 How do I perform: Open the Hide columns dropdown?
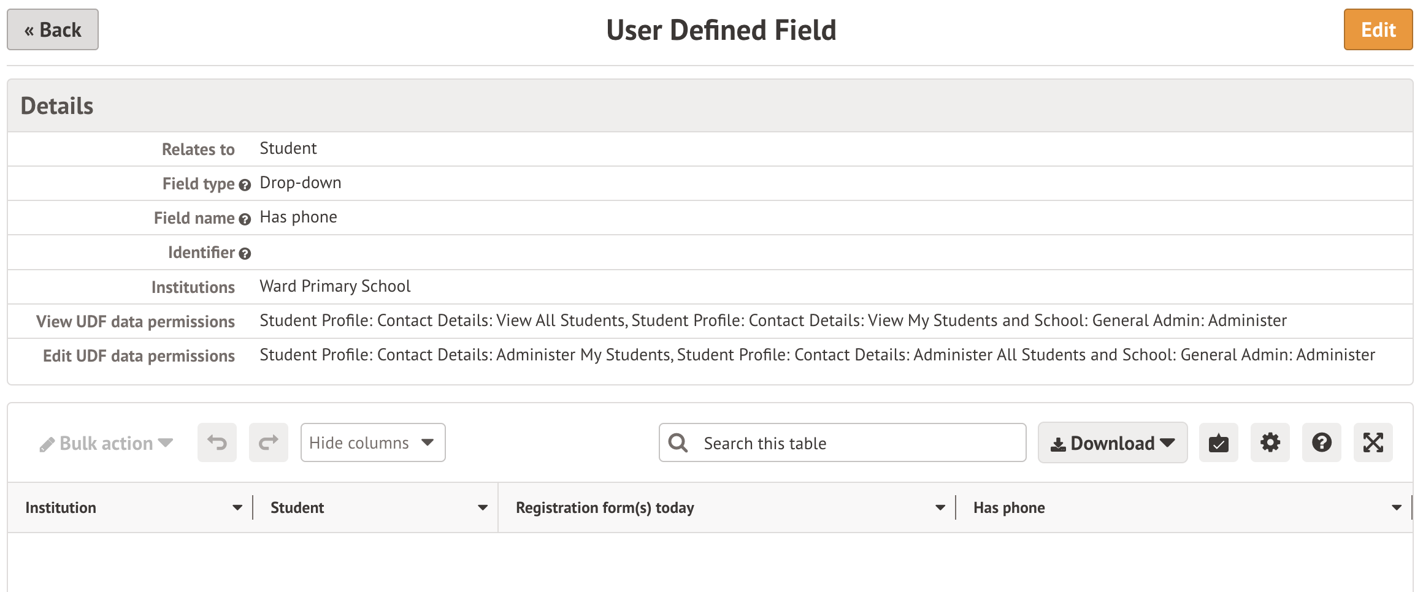372,442
